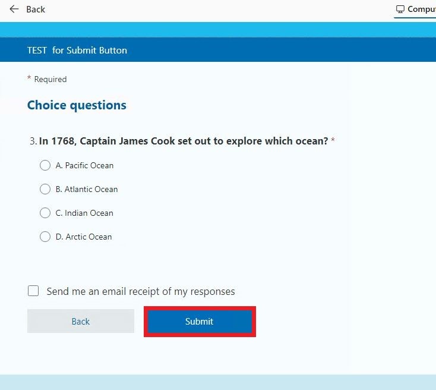Click 'Send me an email receipt' label text

click(141, 291)
